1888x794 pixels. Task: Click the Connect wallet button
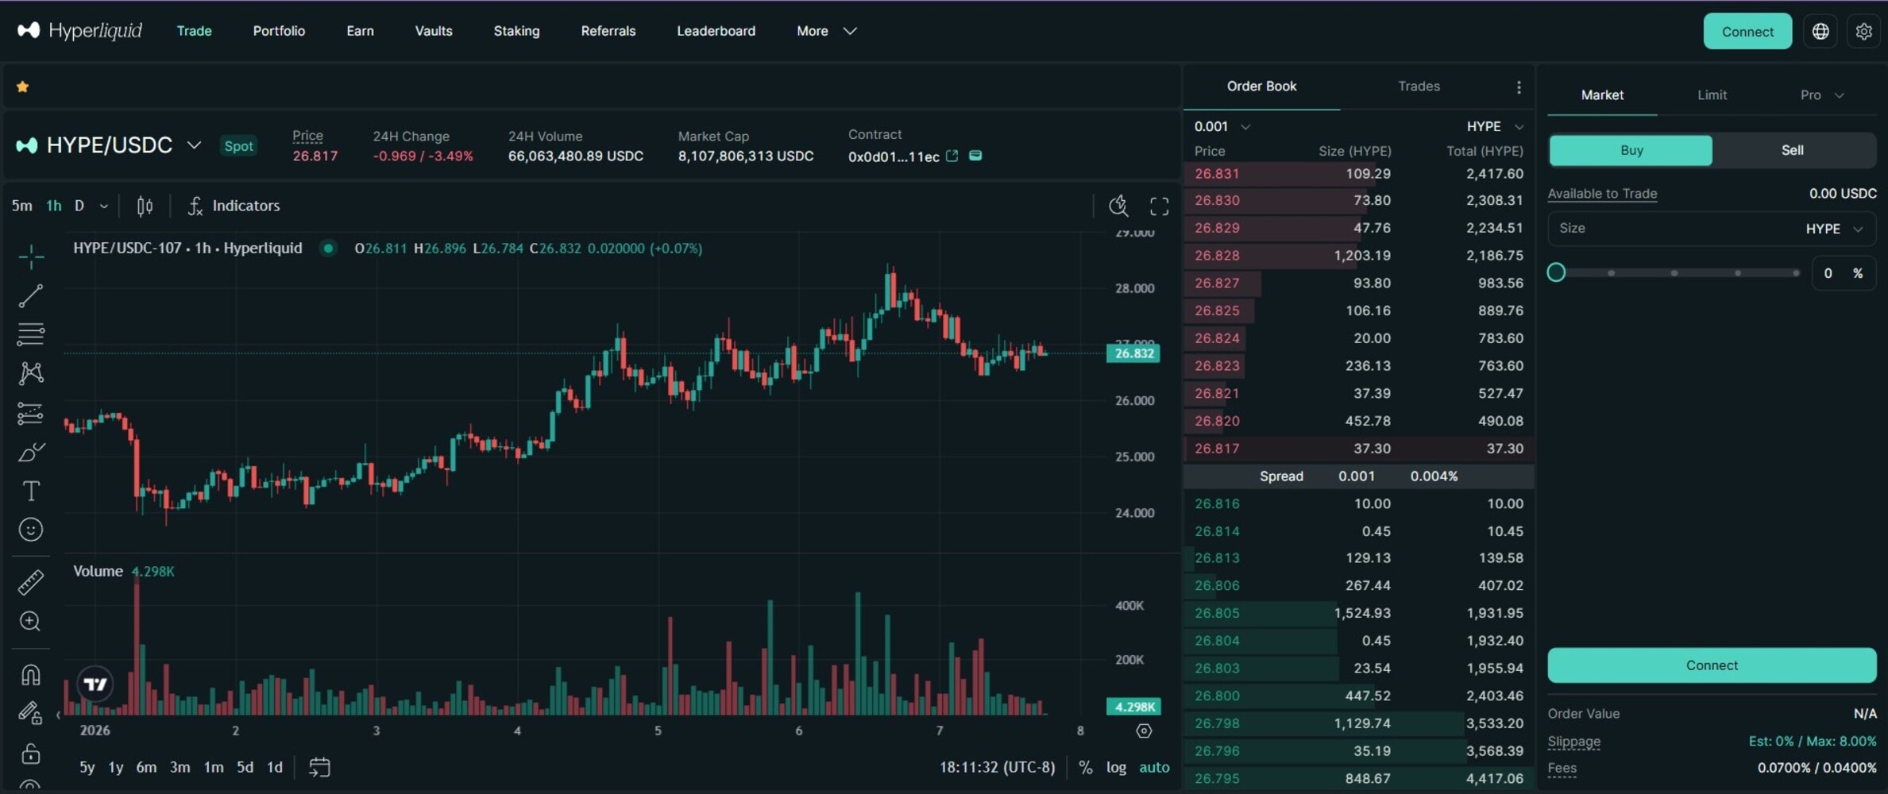pyautogui.click(x=1747, y=31)
